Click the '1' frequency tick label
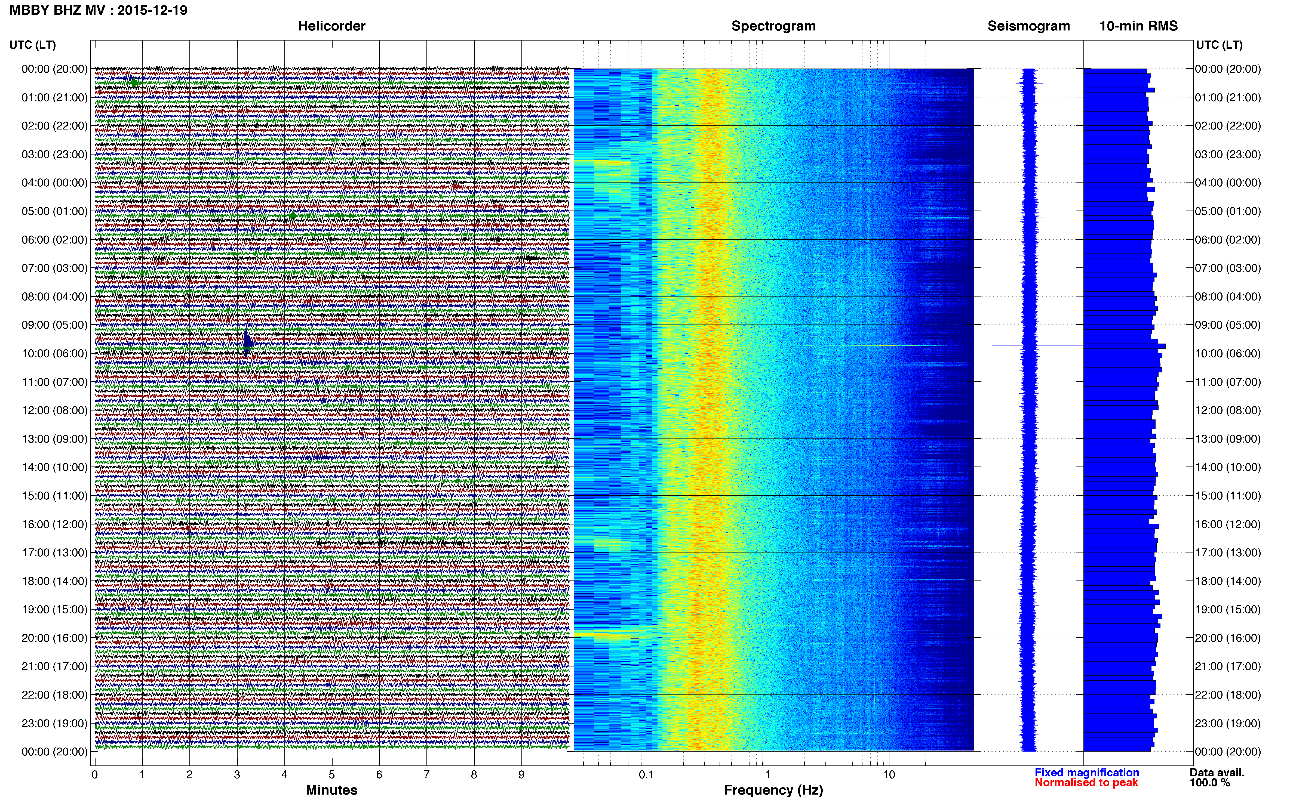The width and height of the screenshot is (1290, 806). coord(767,774)
